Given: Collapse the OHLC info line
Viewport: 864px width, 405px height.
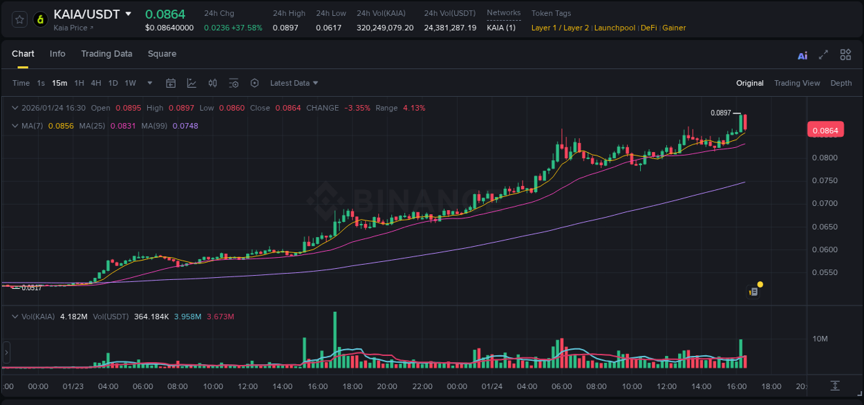Looking at the screenshot, I should pos(15,108).
